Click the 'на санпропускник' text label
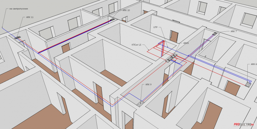Screen dimensions: 257x129 [x=15, y=9]
